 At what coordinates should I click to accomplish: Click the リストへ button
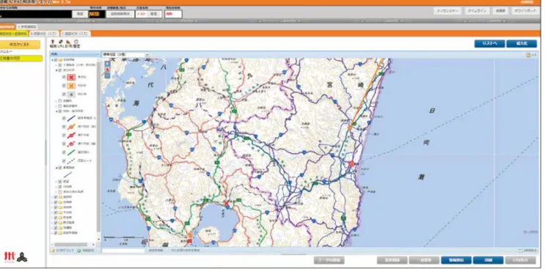point(490,44)
